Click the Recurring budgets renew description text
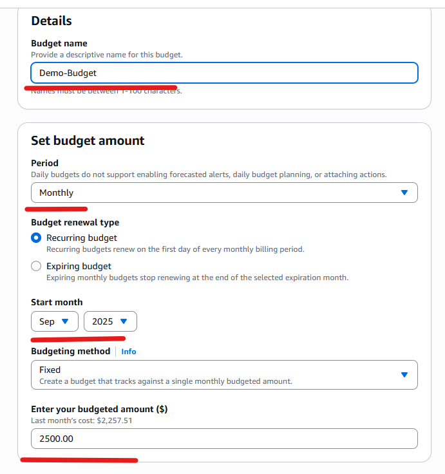This screenshot has width=445, height=474. (x=175, y=249)
